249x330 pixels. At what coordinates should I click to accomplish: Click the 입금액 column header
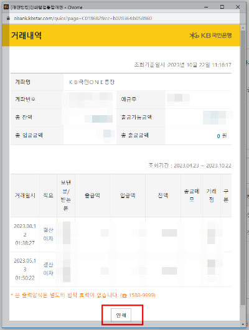pos(128,196)
